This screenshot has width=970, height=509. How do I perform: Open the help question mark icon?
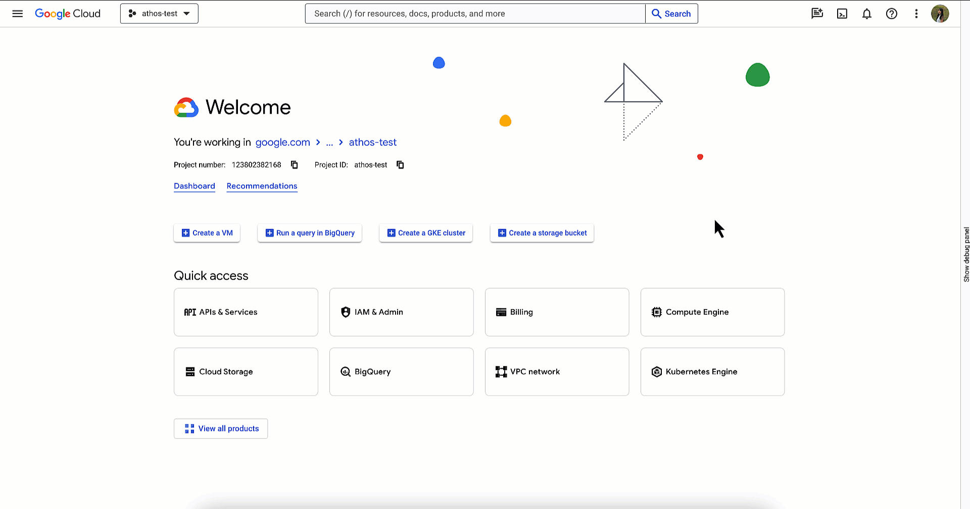891,14
